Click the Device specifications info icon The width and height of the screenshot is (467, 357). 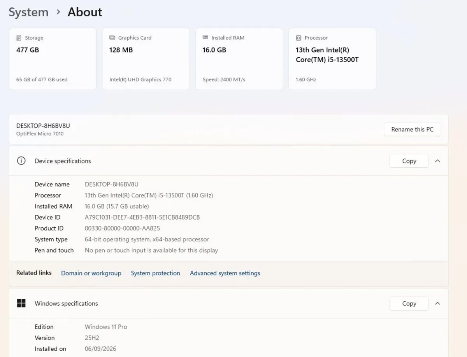[21, 161]
